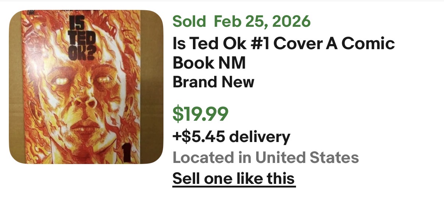Open the Is Ted Ok comic cover thumbnail
The height and width of the screenshot is (200, 444).
click(x=86, y=87)
